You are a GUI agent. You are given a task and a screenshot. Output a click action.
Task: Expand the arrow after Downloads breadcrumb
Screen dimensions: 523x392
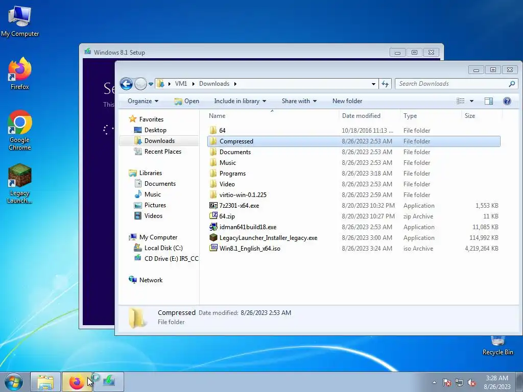235,84
